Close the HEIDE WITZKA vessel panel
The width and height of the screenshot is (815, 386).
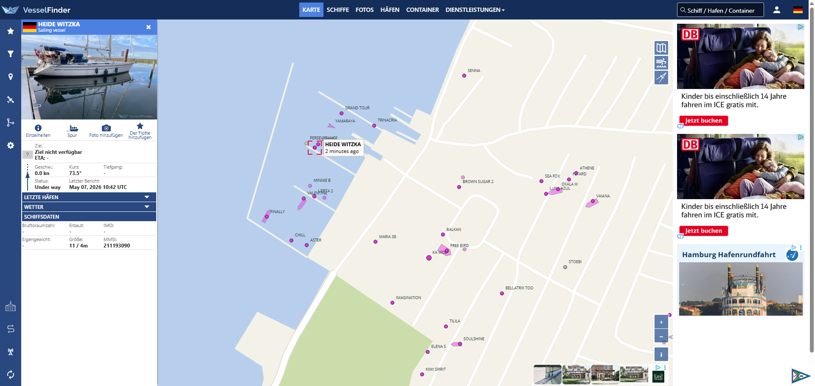[149, 27]
